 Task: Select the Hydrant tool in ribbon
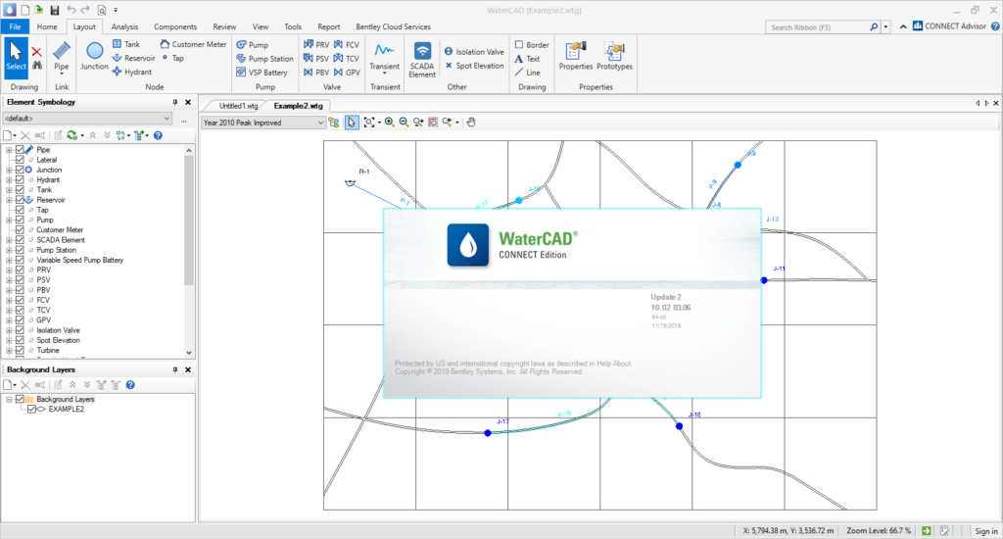[132, 73]
